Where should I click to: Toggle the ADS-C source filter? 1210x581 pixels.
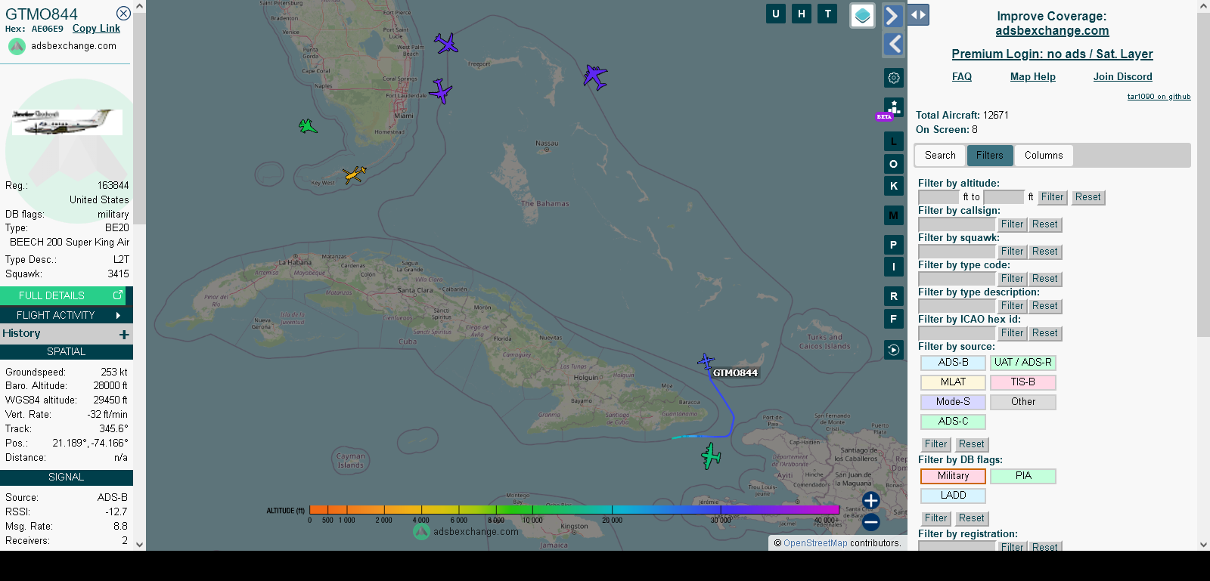pyautogui.click(x=953, y=422)
